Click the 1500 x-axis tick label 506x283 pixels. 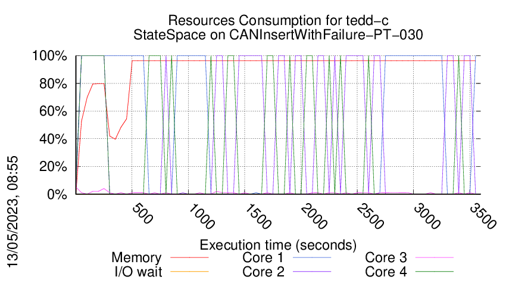tap(258, 216)
